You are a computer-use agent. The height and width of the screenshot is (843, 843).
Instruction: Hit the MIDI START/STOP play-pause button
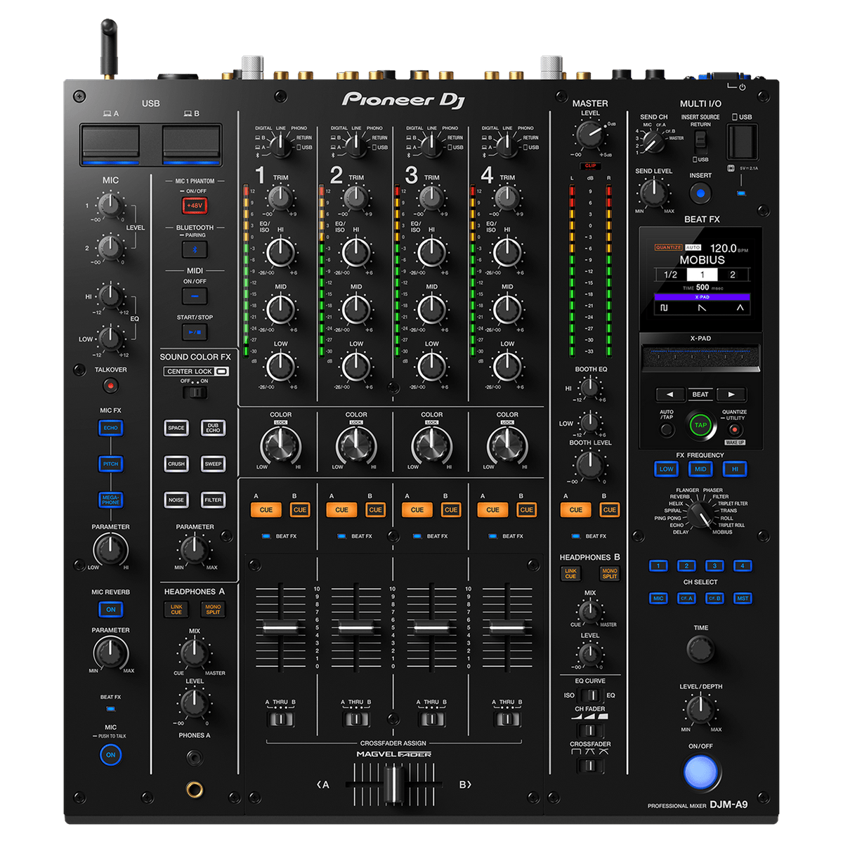(x=195, y=332)
